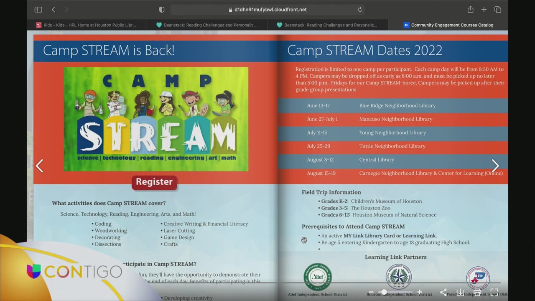535x301 pixels.
Task: Zoom in with the plus icon
Action: 420,292
